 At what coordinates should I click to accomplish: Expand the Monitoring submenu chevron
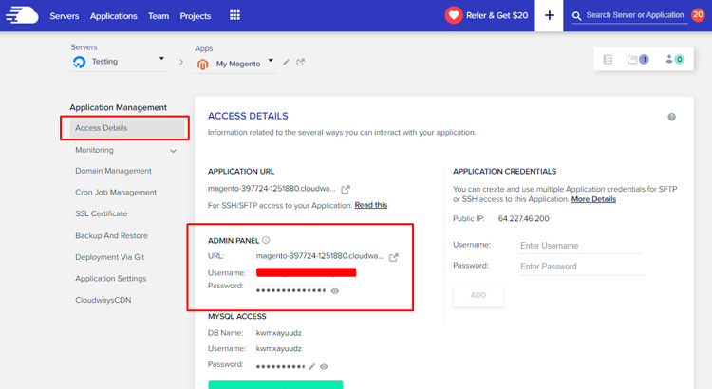tap(173, 151)
